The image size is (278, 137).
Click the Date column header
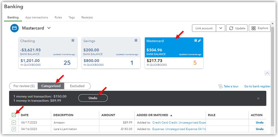(x=25, y=115)
